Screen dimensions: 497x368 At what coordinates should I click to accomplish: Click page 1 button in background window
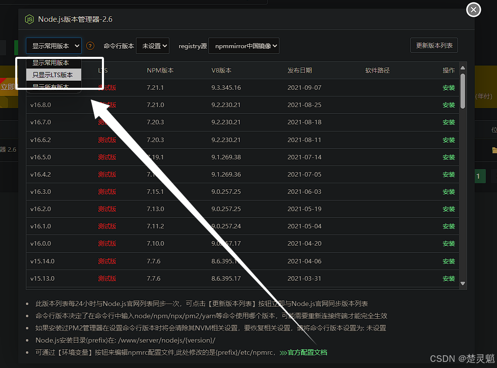(480, 176)
